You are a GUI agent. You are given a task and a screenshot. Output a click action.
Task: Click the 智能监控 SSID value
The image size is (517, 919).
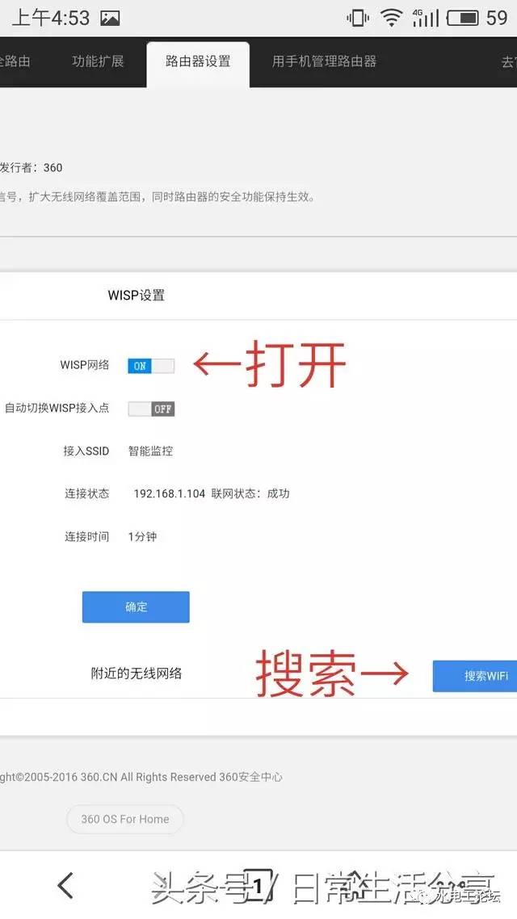pos(150,451)
